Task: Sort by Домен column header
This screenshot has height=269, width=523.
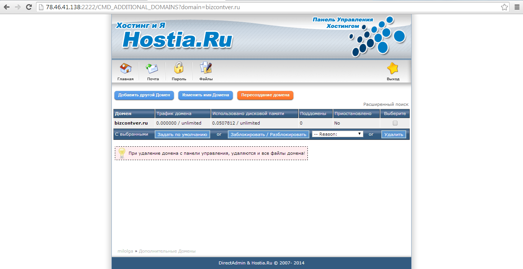Action: tap(123, 113)
